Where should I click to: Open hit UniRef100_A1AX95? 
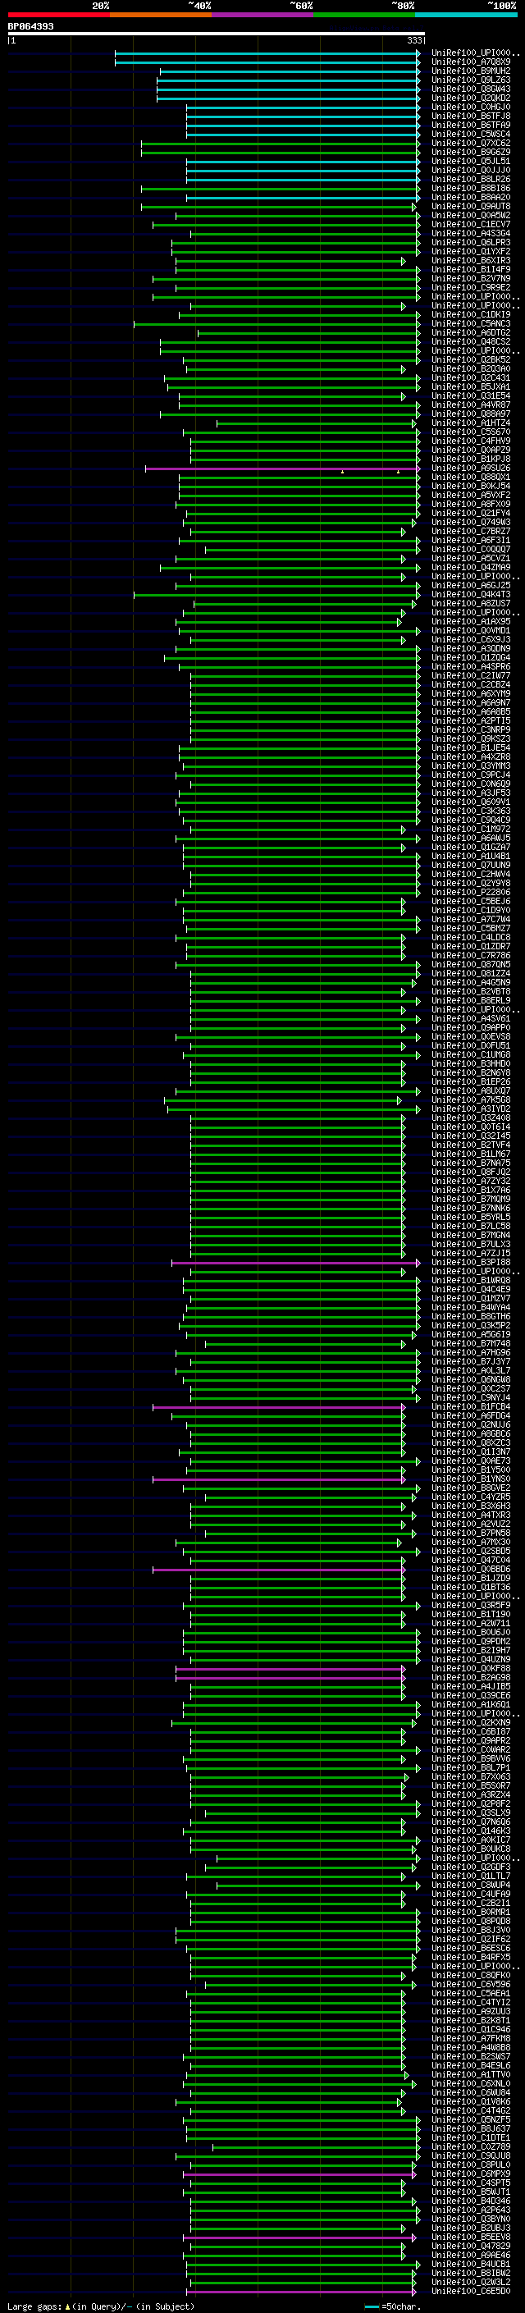point(471,621)
